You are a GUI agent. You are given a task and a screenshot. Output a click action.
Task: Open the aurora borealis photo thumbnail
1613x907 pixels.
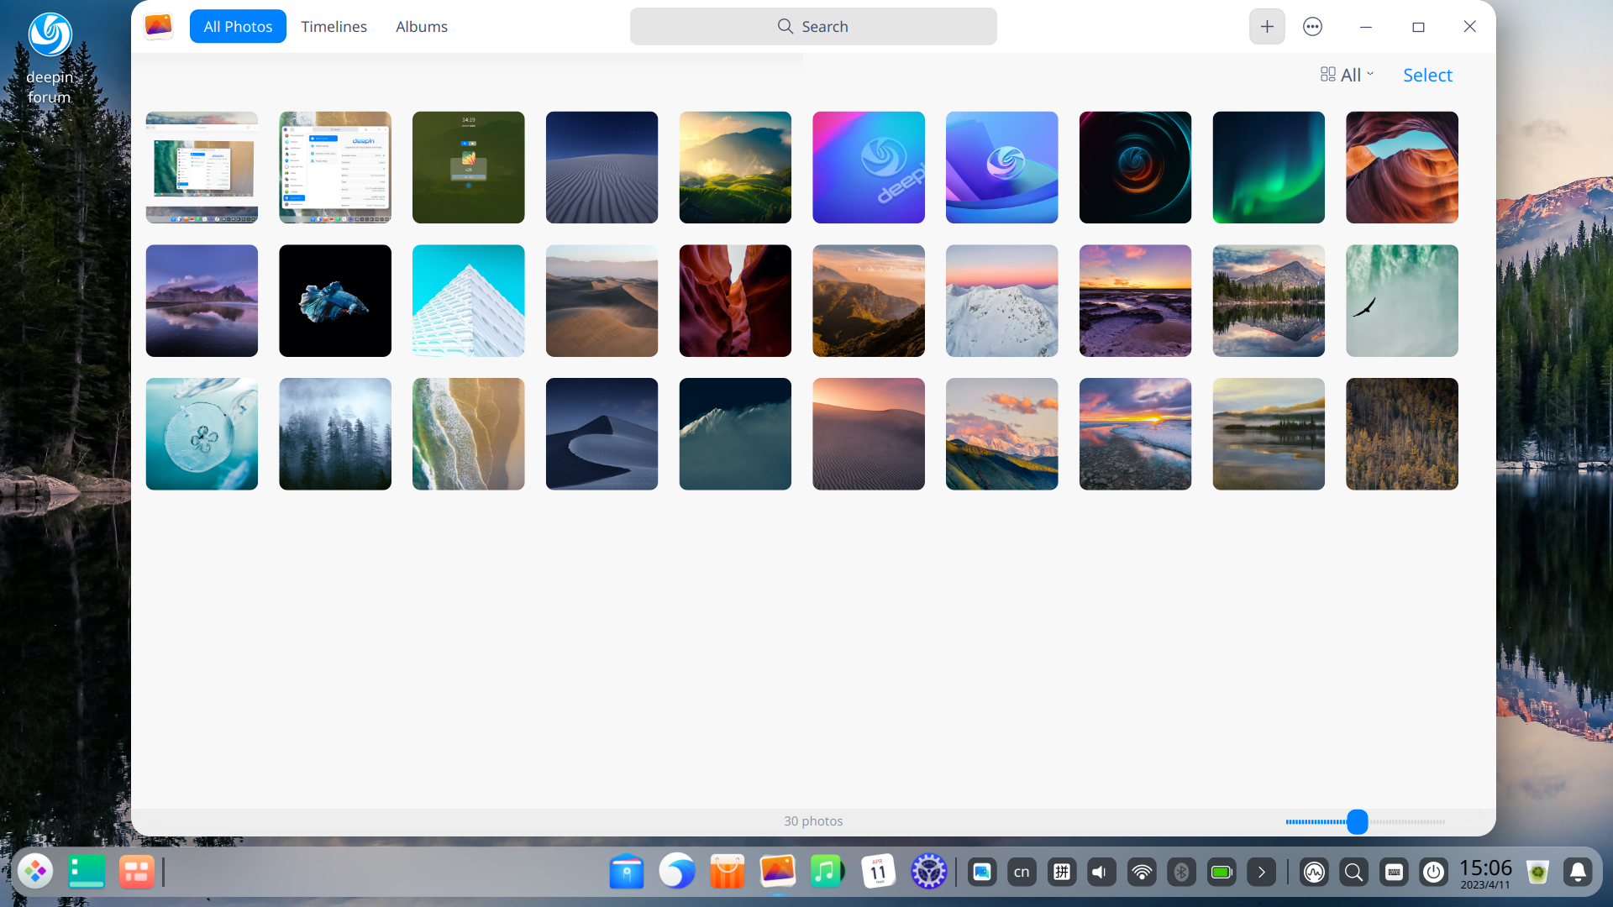click(1269, 167)
